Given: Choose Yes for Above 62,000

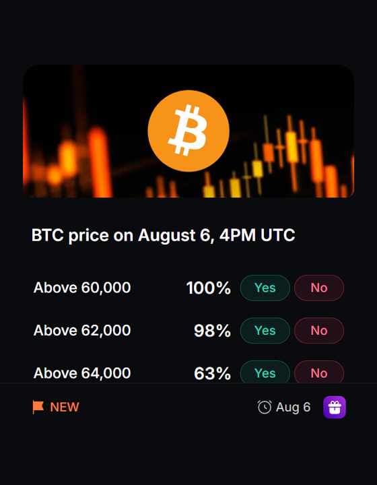Looking at the screenshot, I should pos(265,330).
